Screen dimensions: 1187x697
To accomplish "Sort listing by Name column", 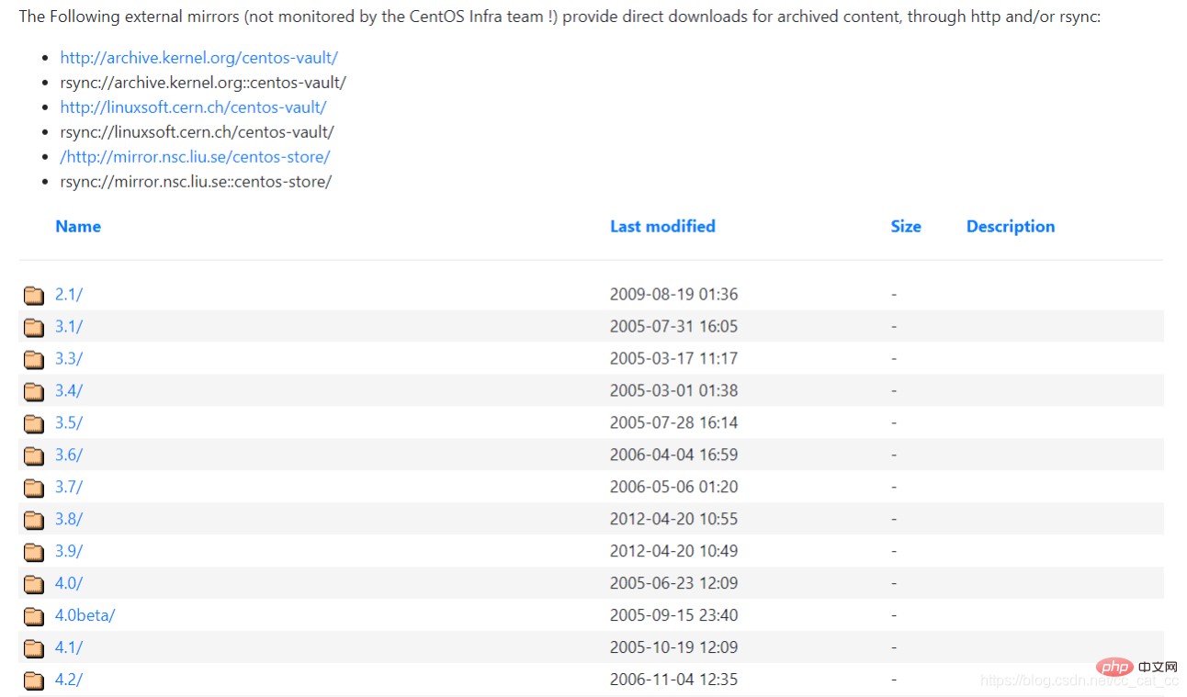I will pyautogui.click(x=78, y=226).
